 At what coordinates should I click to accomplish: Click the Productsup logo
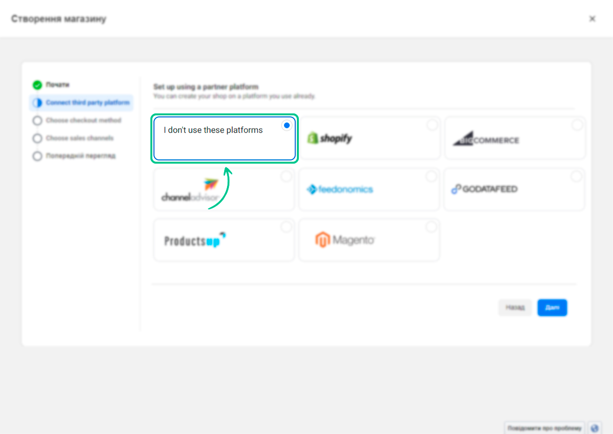pyautogui.click(x=195, y=240)
